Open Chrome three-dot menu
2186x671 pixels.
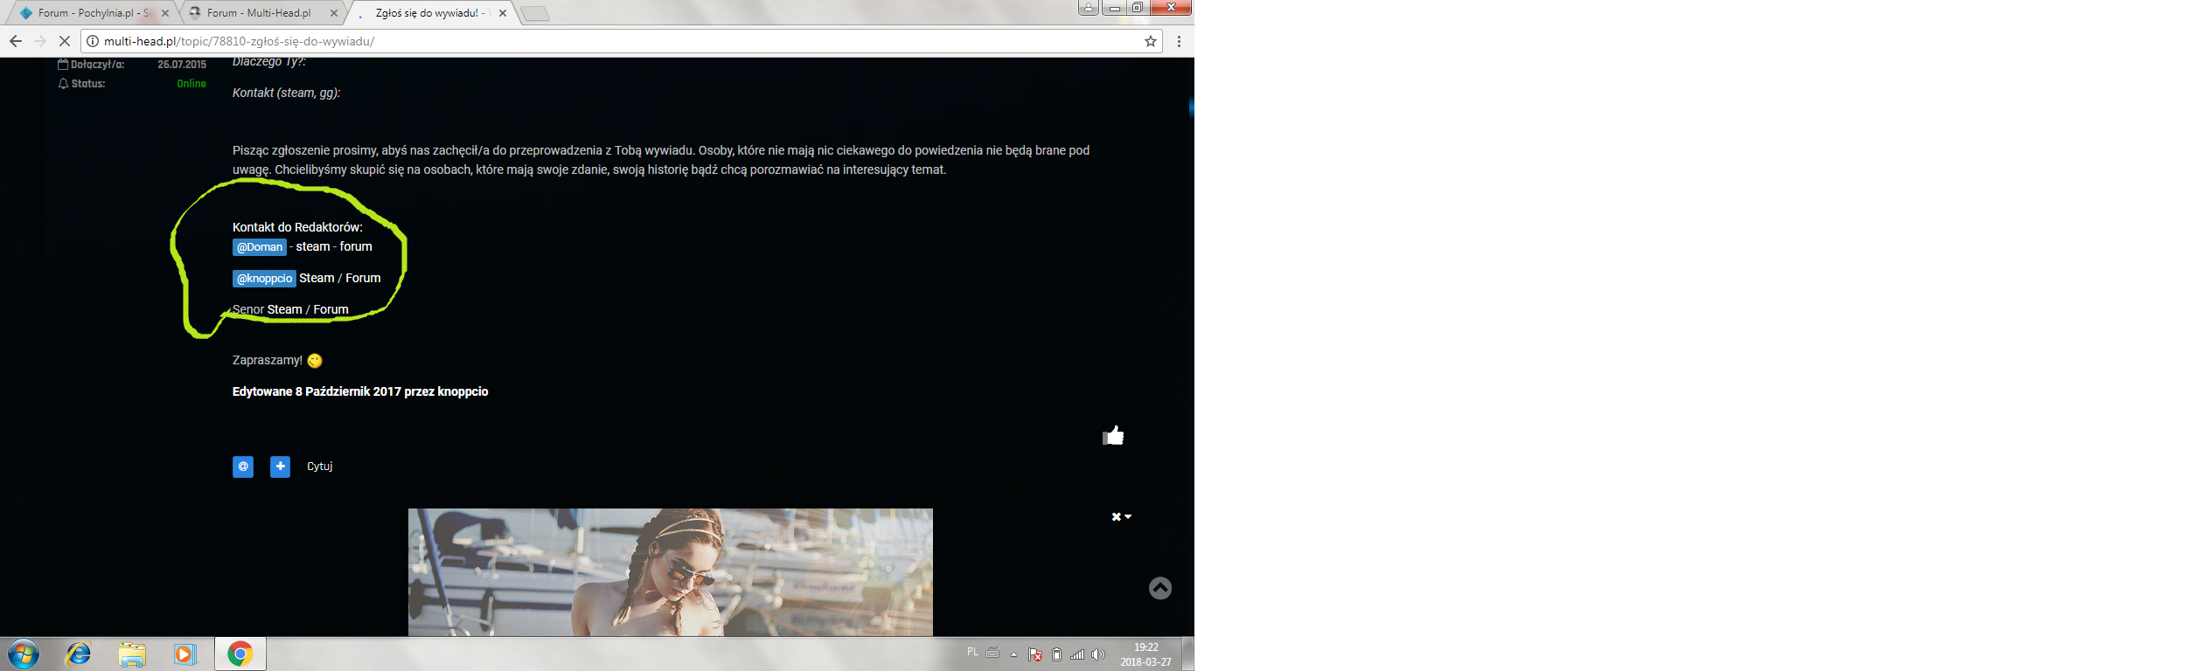coord(1179,41)
